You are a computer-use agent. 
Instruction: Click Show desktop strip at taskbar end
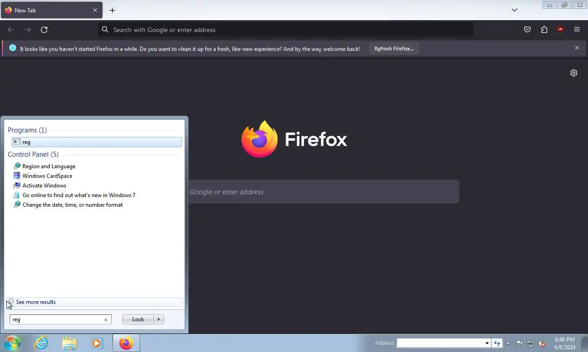(x=584, y=343)
